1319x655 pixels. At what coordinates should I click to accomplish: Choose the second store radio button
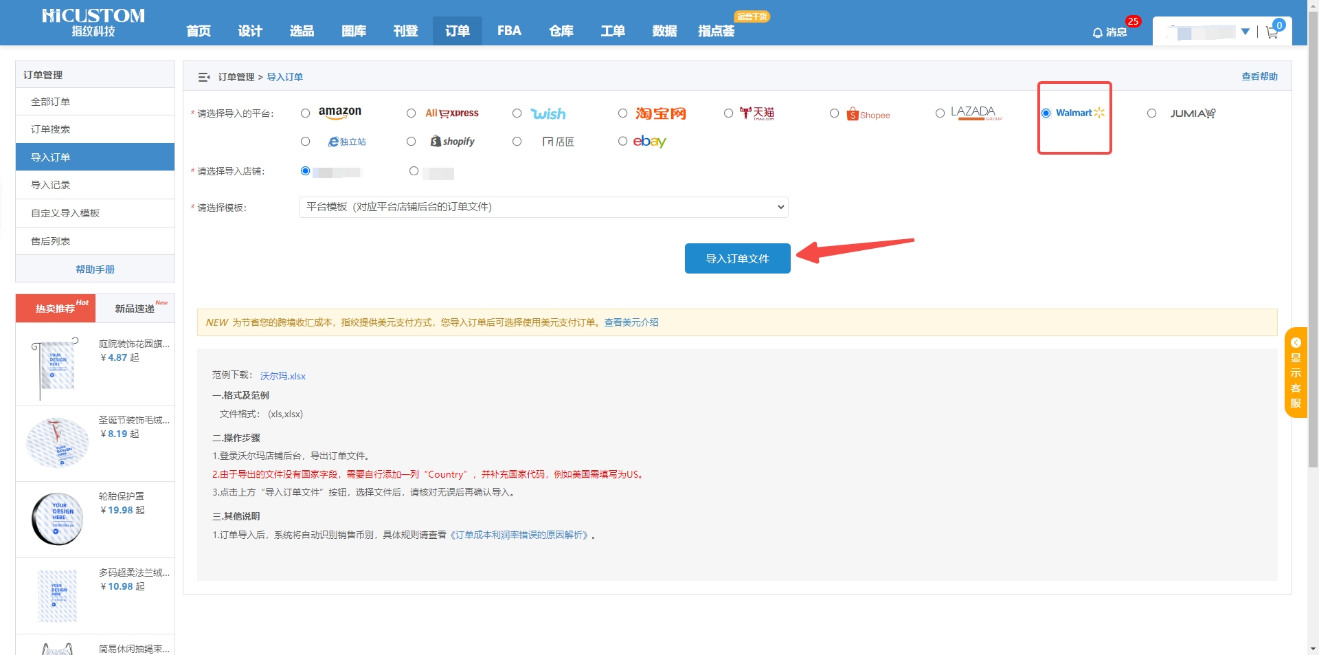tap(414, 171)
